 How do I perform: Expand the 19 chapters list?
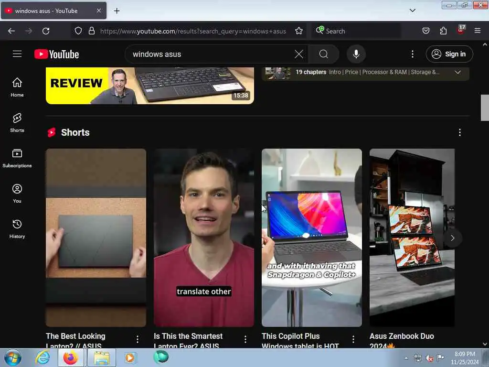pos(457,72)
